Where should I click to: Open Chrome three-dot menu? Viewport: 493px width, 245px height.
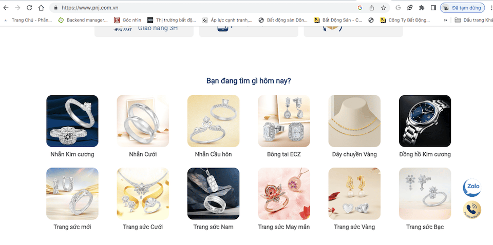(x=491, y=8)
